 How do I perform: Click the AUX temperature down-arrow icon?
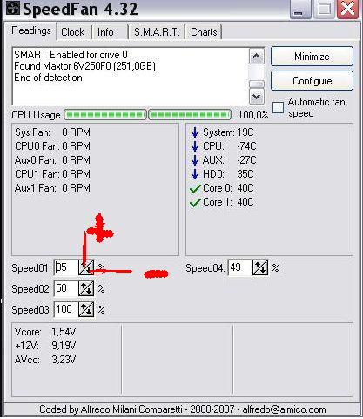click(195, 160)
